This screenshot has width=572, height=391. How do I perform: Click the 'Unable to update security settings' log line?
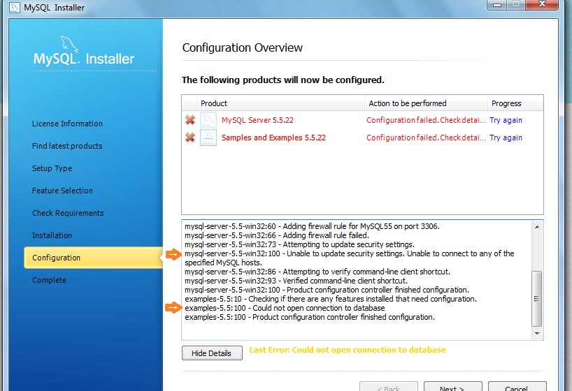point(350,258)
